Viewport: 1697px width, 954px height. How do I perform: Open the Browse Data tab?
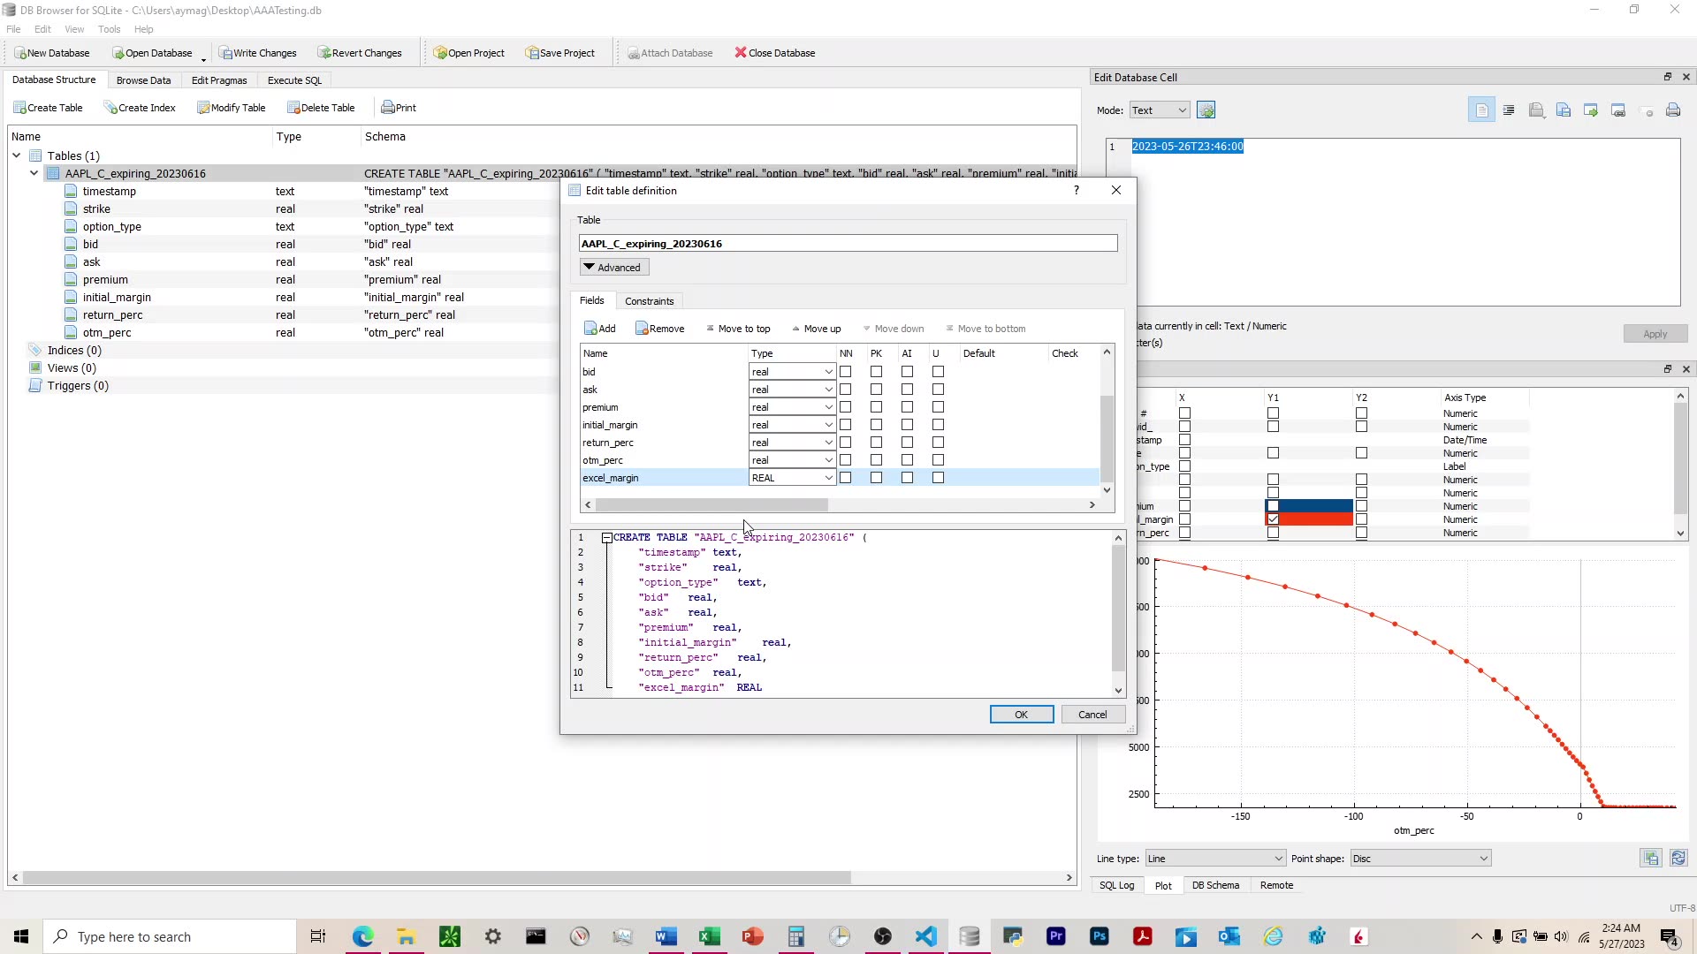coord(143,80)
